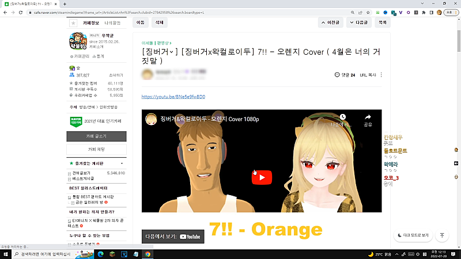Image resolution: width=461 pixels, height=259 pixels.
Task: Collapse the 즐겨찾는 게시판 section arrow
Action: pos(122,163)
